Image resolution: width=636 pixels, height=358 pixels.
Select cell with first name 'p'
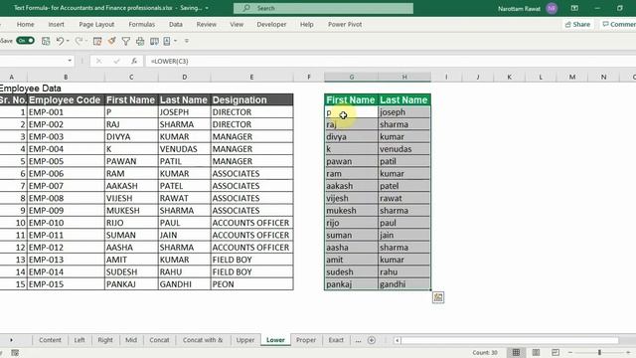351,112
